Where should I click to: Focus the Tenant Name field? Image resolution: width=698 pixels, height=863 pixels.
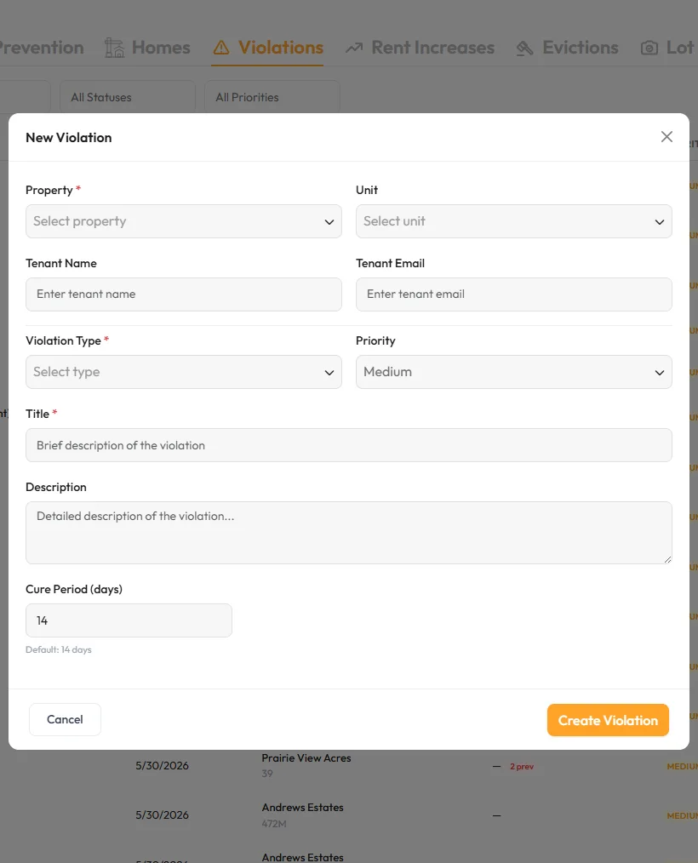point(183,294)
